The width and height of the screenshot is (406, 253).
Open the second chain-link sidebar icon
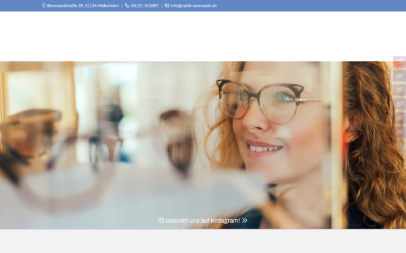click(x=399, y=76)
